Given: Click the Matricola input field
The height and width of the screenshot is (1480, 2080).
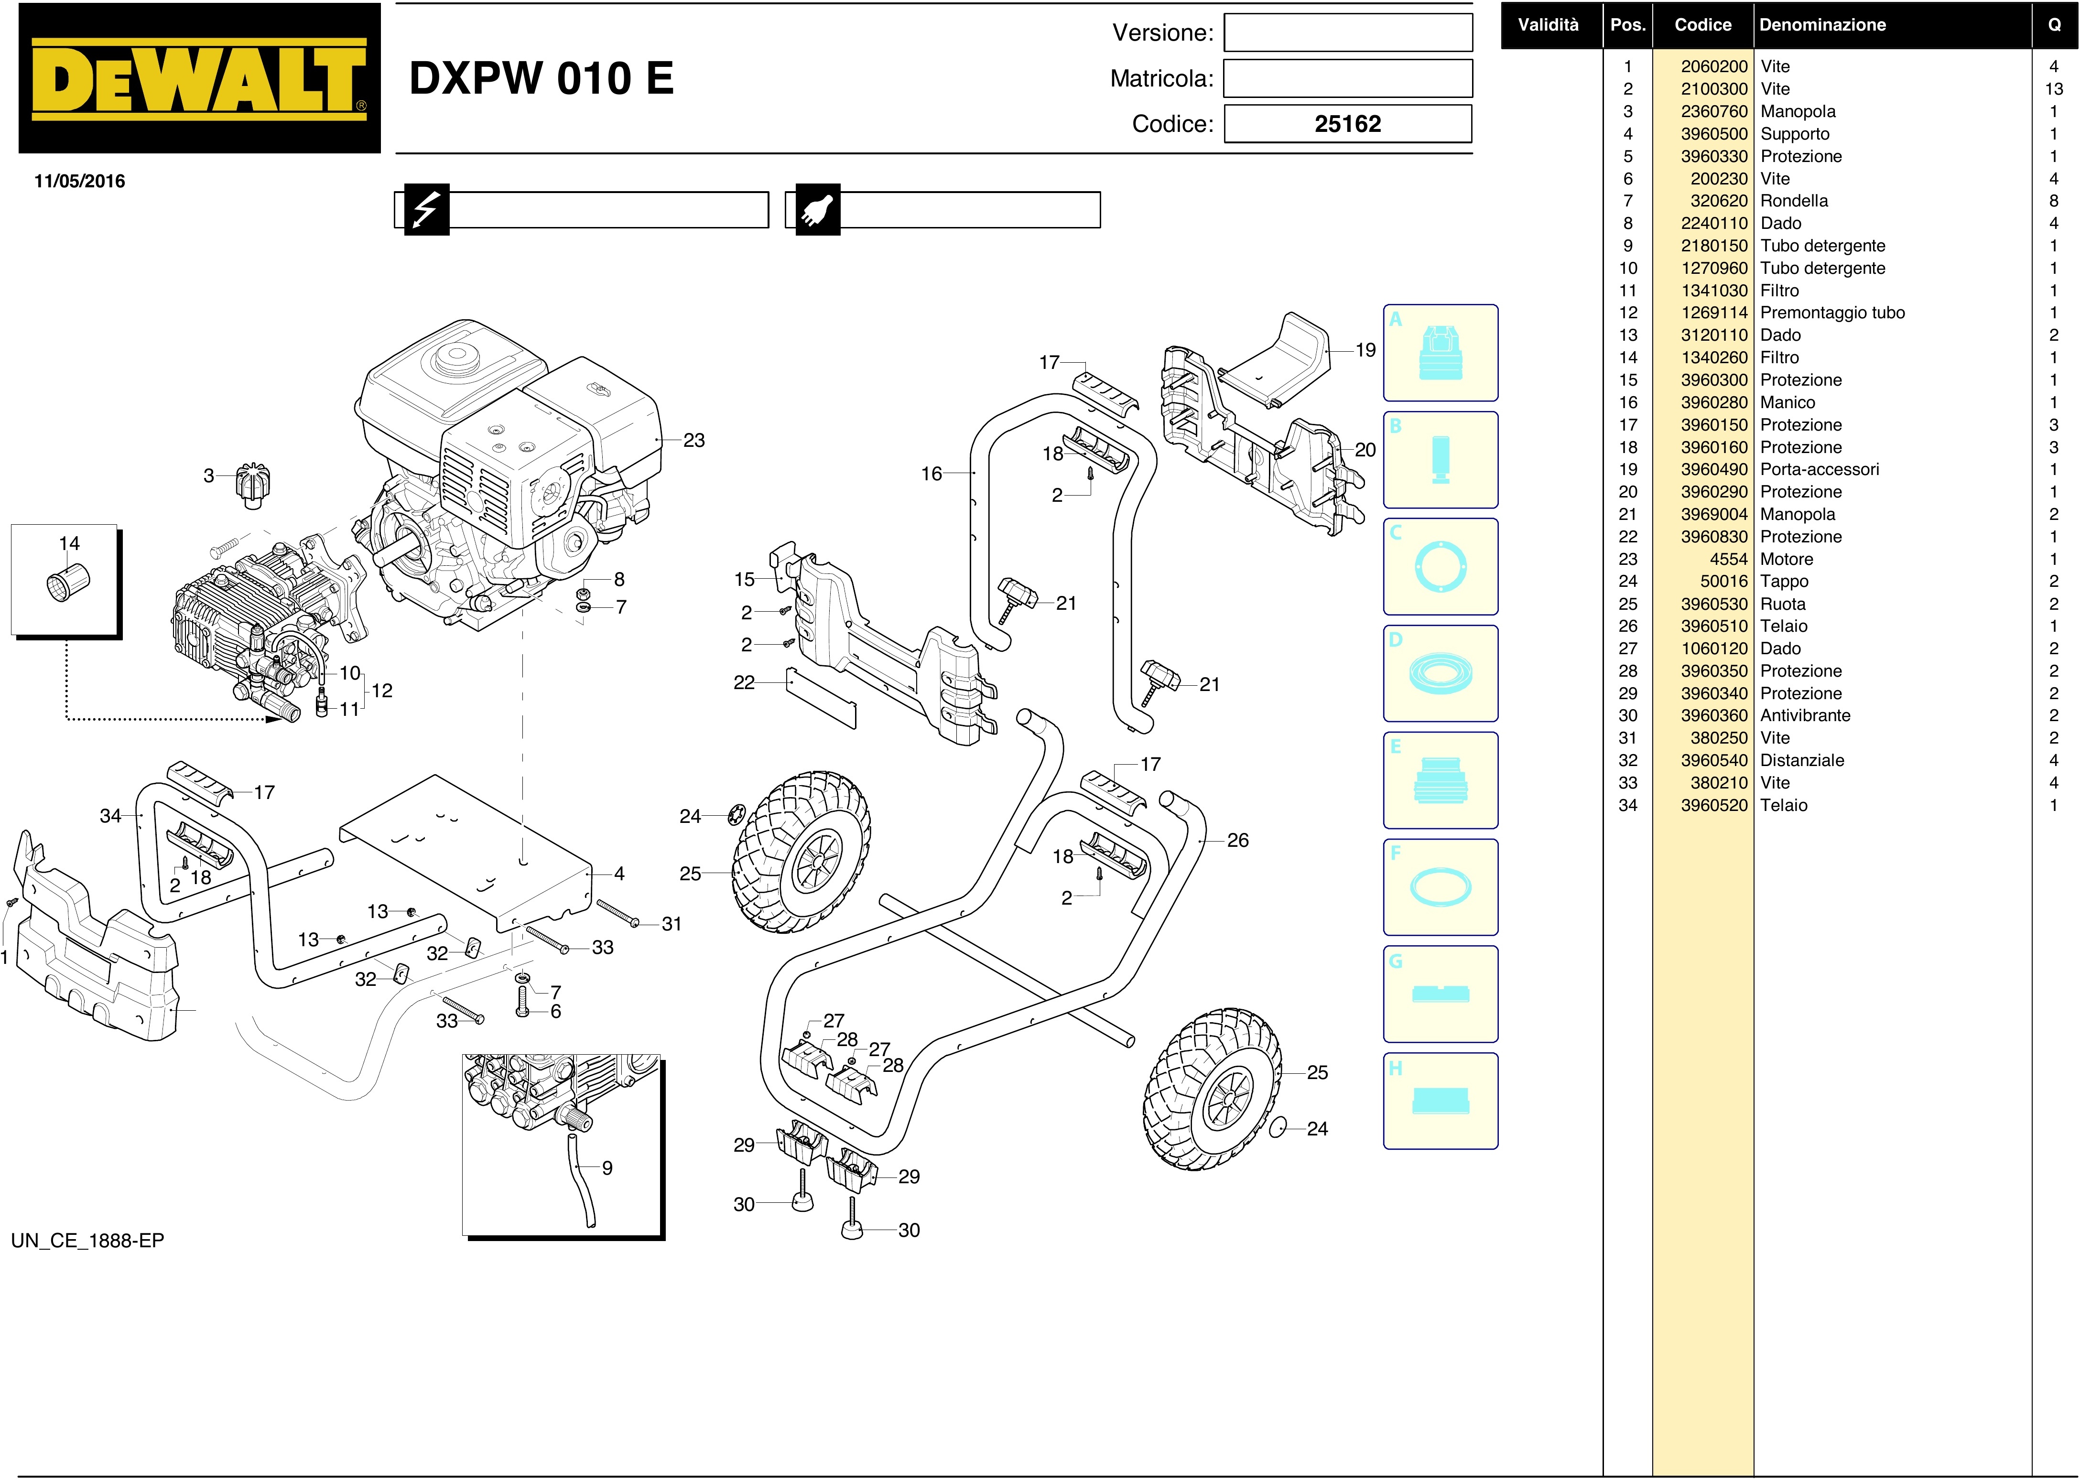Looking at the screenshot, I should 1347,78.
